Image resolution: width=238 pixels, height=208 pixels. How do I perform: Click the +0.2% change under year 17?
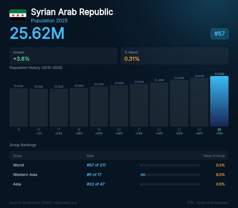(x=59, y=133)
